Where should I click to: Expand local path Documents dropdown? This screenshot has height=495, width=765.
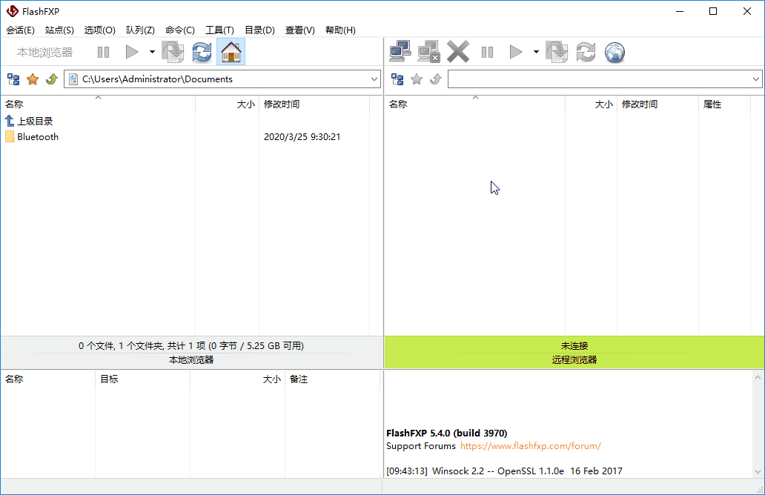(374, 79)
